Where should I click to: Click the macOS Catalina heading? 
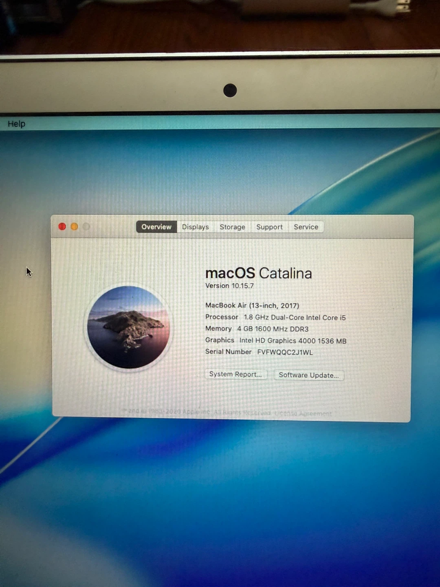pos(259,273)
